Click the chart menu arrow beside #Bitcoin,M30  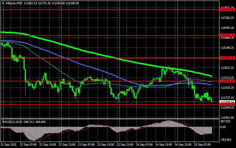pyautogui.click(x=3, y=3)
